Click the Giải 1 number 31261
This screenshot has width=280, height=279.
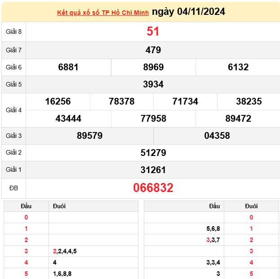(153, 170)
